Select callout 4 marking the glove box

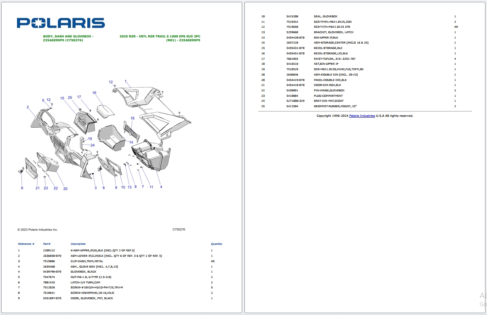click(x=161, y=187)
